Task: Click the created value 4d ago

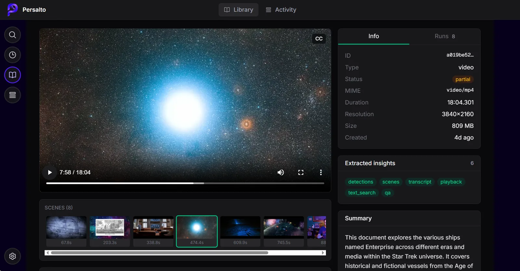Action: pos(464,138)
